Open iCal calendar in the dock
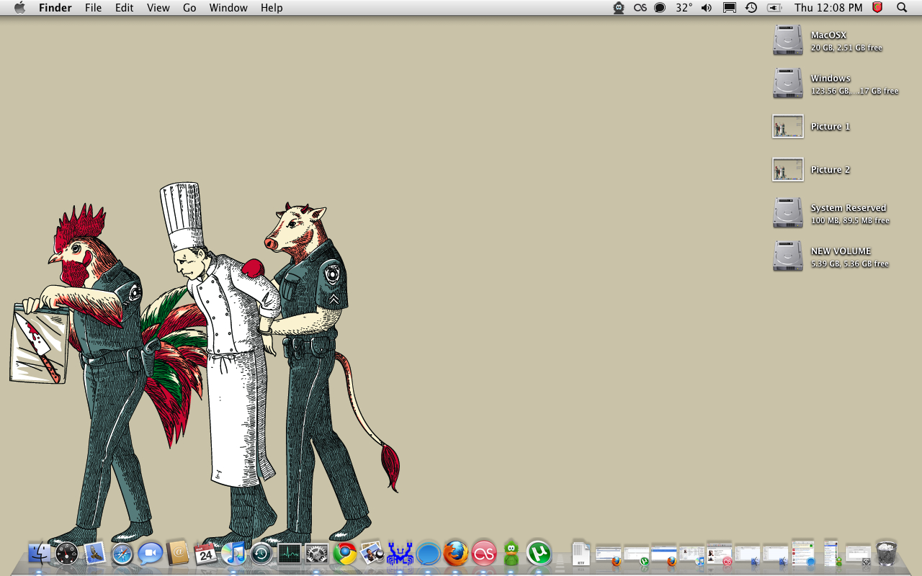This screenshot has height=576, width=922. click(x=205, y=554)
